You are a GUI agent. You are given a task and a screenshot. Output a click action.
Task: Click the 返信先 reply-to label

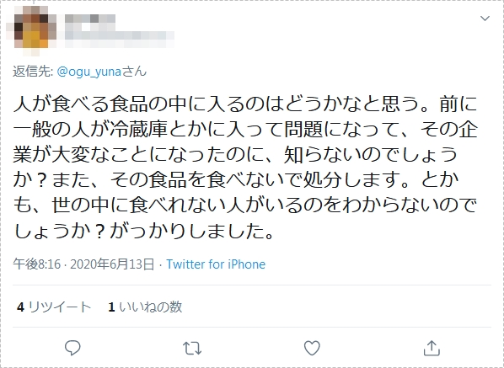click(33, 72)
